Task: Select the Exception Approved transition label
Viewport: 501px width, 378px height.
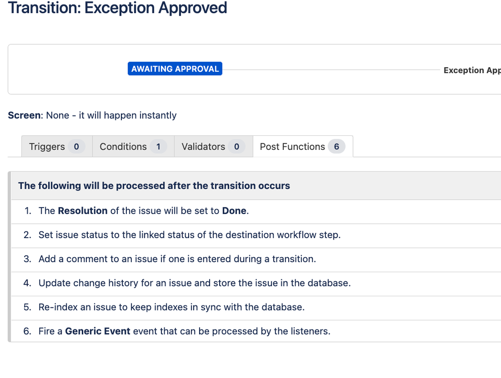Action: [x=471, y=70]
